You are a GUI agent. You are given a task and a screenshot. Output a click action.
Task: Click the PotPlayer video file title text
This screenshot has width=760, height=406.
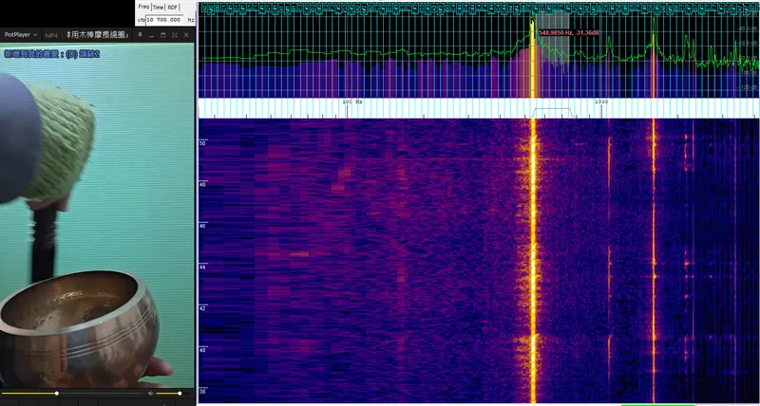pyautogui.click(x=99, y=35)
